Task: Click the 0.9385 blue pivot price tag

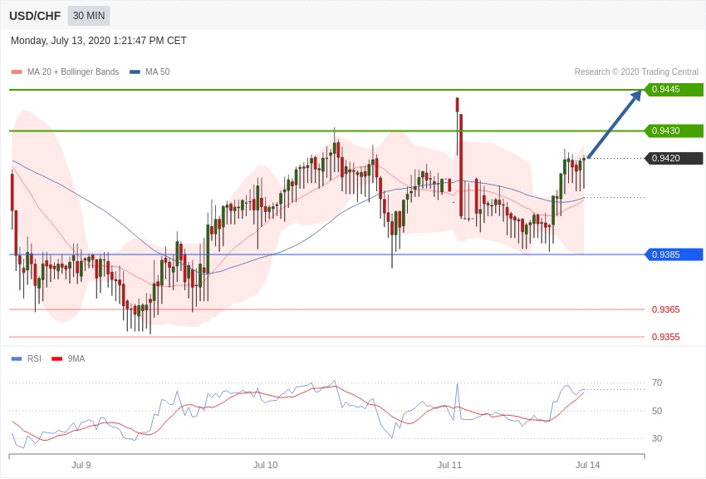Action: click(674, 254)
